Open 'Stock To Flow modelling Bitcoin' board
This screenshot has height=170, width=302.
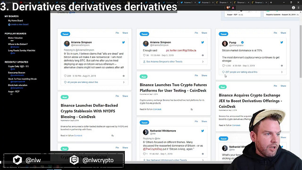click(22, 79)
